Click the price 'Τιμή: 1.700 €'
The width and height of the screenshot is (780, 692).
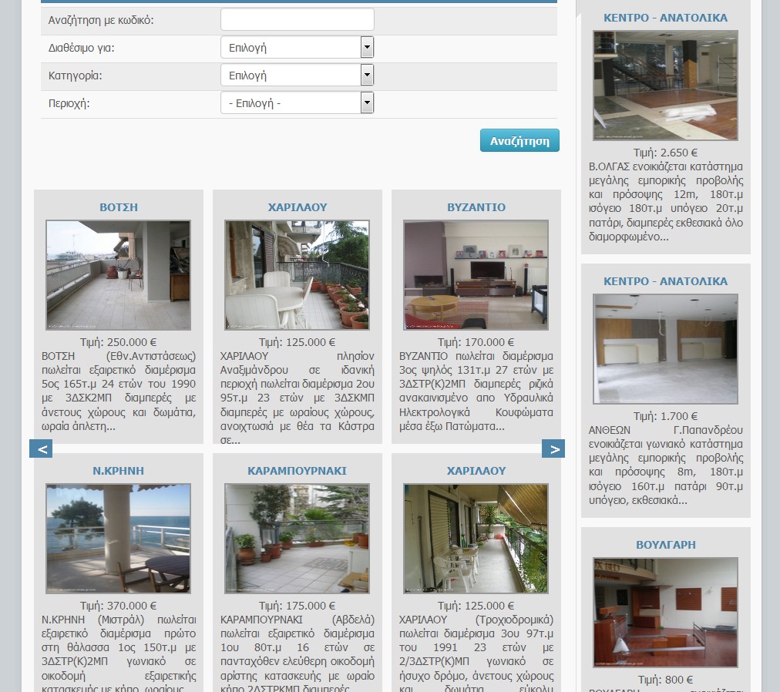[x=666, y=416]
